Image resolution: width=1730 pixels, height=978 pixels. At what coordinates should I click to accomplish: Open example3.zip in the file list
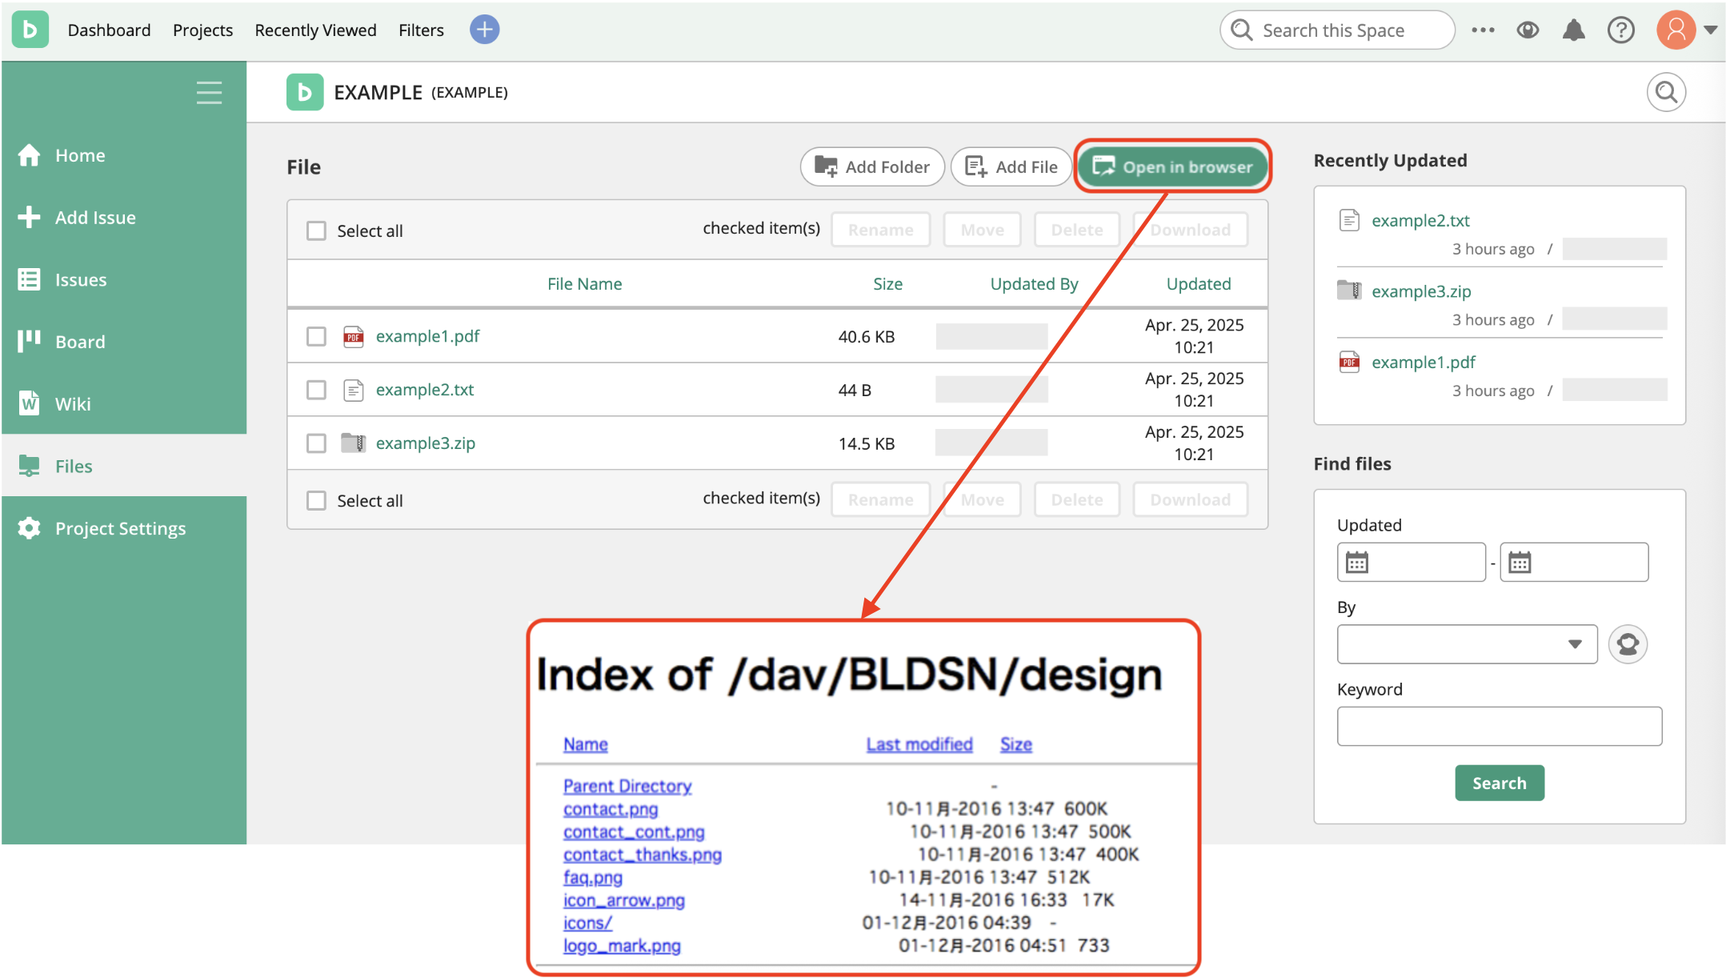coord(425,443)
